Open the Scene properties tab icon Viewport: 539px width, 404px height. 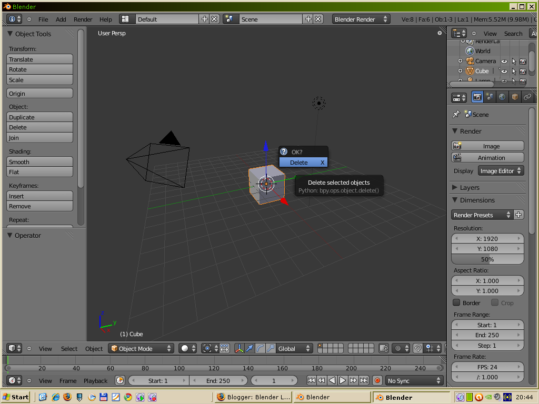pos(490,97)
